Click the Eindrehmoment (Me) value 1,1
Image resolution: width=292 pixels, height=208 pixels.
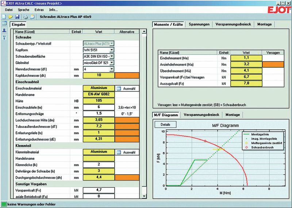[x=246, y=58]
